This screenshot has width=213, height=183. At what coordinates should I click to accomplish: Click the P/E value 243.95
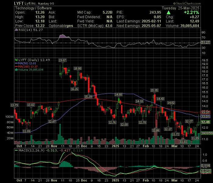coord(155,12)
